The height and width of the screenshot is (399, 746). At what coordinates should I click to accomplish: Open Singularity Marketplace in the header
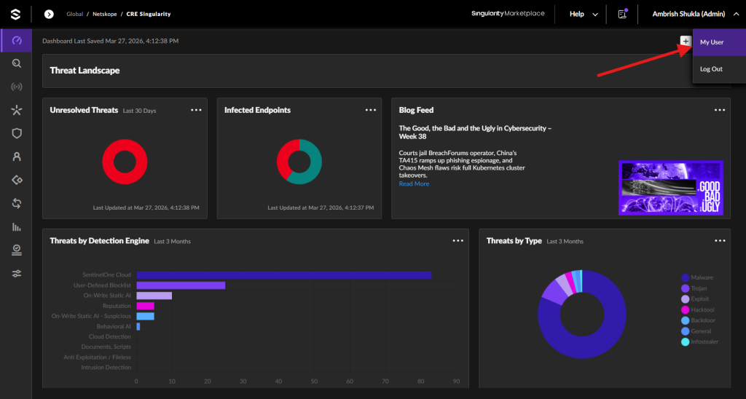point(508,14)
